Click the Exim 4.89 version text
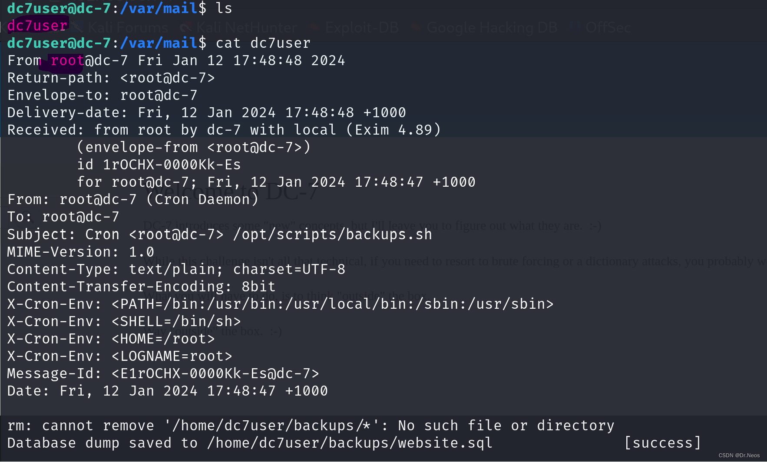767x462 pixels. click(393, 130)
